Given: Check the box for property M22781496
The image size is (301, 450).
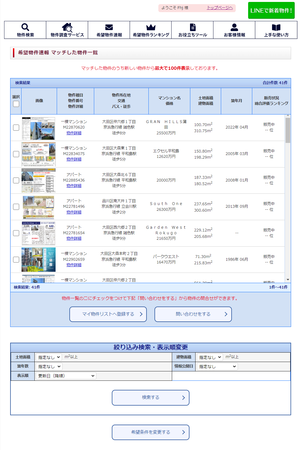Looking at the screenshot, I should click(x=16, y=207).
